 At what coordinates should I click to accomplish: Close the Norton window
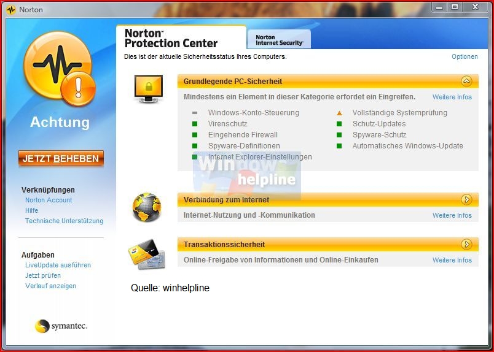(x=475, y=7)
